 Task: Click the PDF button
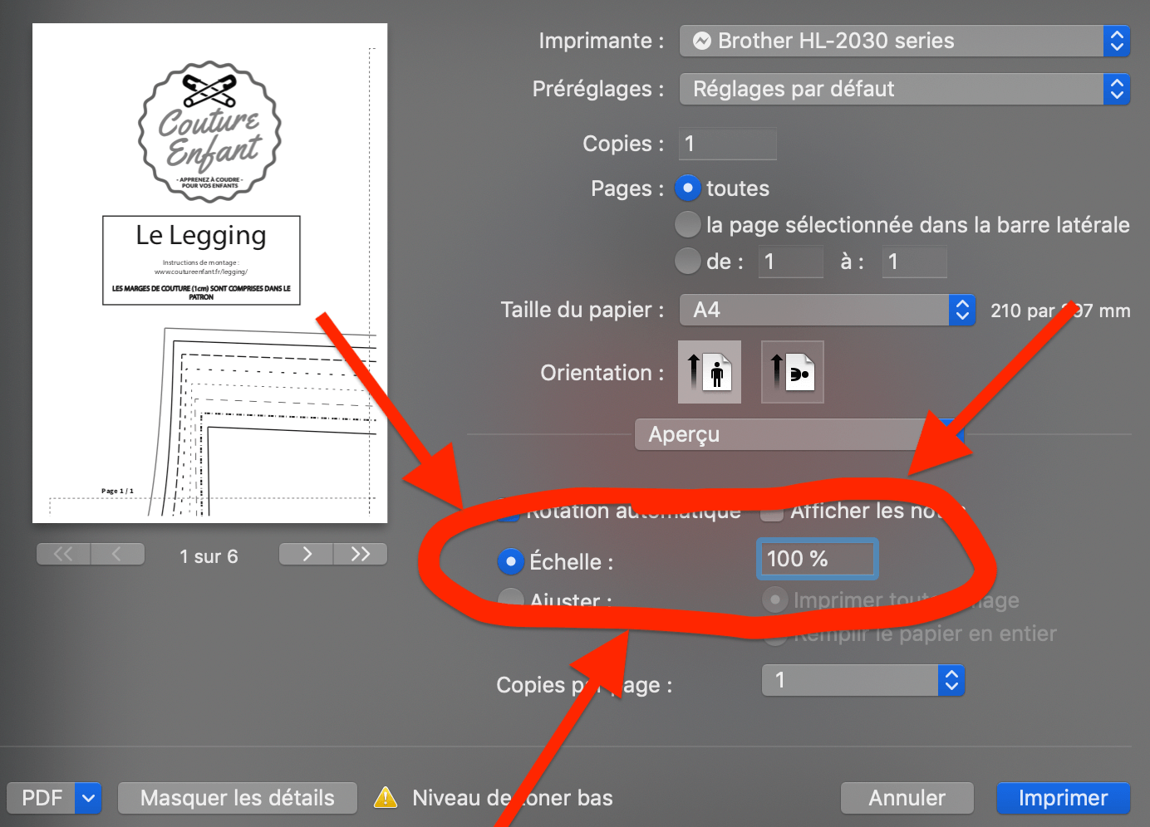[x=42, y=798]
